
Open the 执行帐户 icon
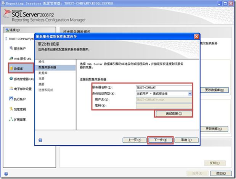[x=11, y=99]
